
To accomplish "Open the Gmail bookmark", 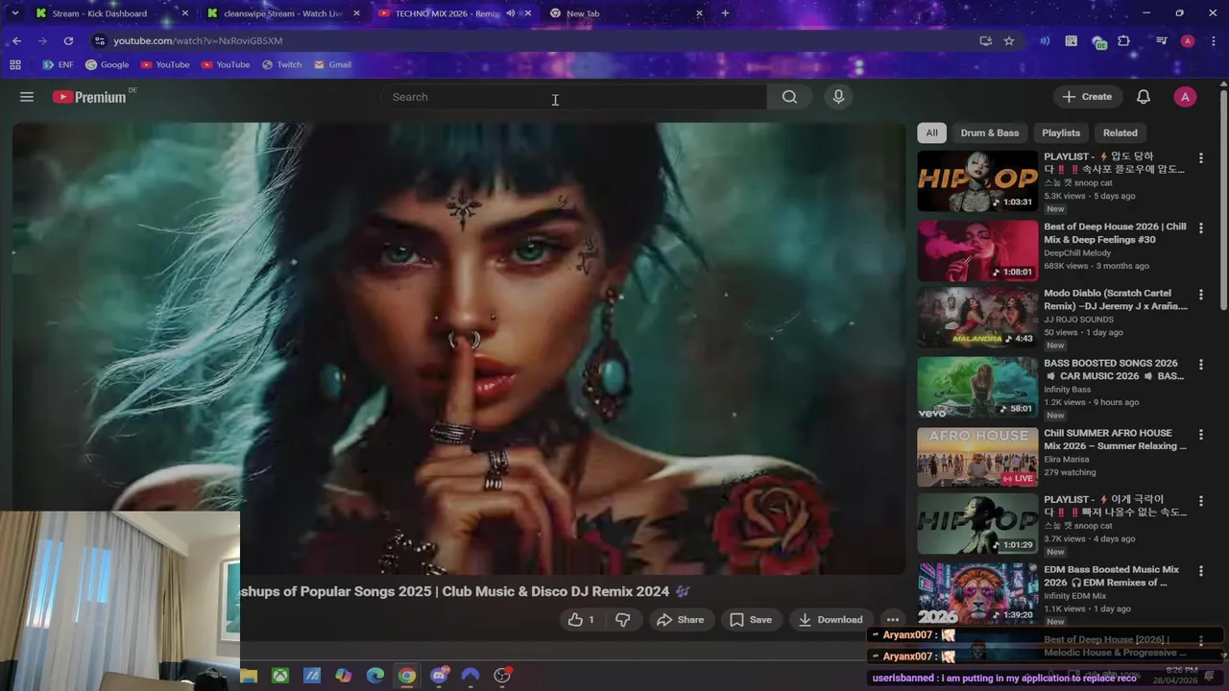I will tap(332, 65).
